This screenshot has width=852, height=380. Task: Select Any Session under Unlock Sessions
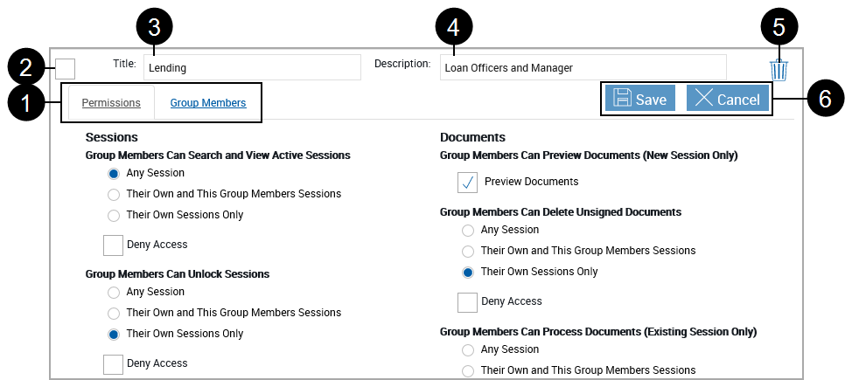pyautogui.click(x=114, y=293)
